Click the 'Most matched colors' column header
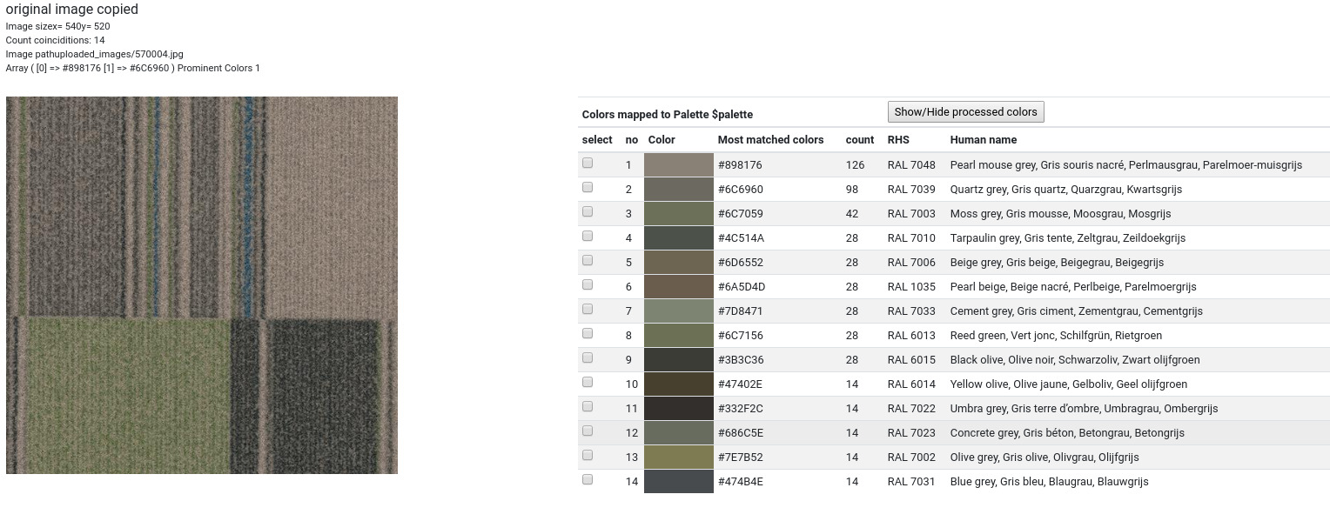Viewport: 1330px width, 521px height. 770,140
